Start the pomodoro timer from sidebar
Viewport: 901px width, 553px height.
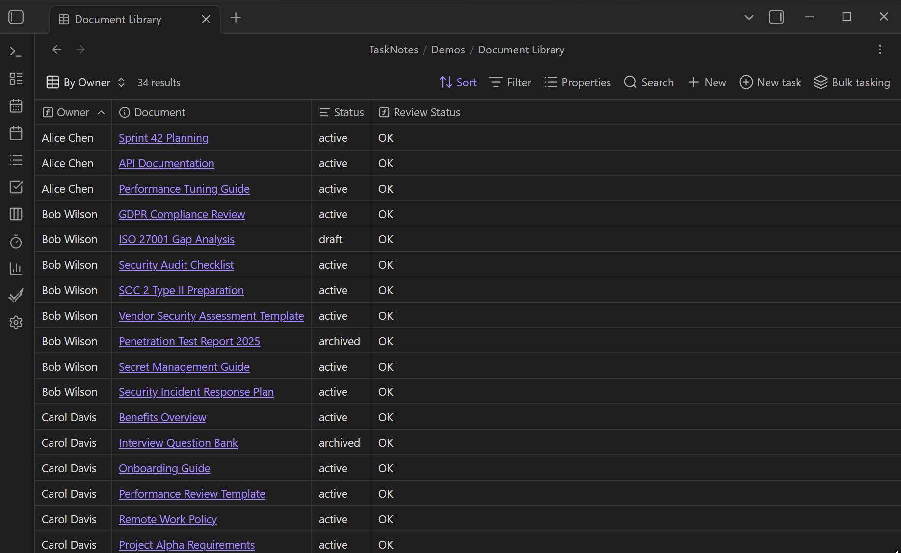[16, 241]
